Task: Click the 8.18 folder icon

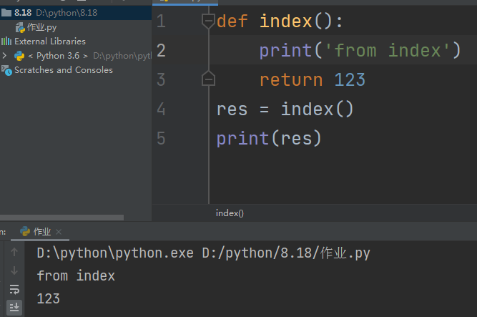Action: (6, 13)
